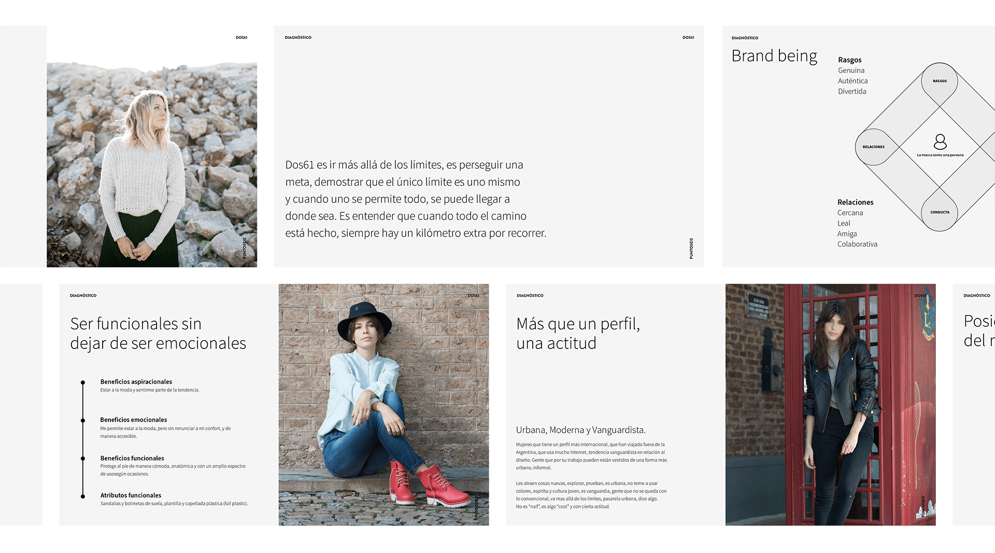Click the bold "Rasgos" list heading
The width and height of the screenshot is (995, 553).
849,60
